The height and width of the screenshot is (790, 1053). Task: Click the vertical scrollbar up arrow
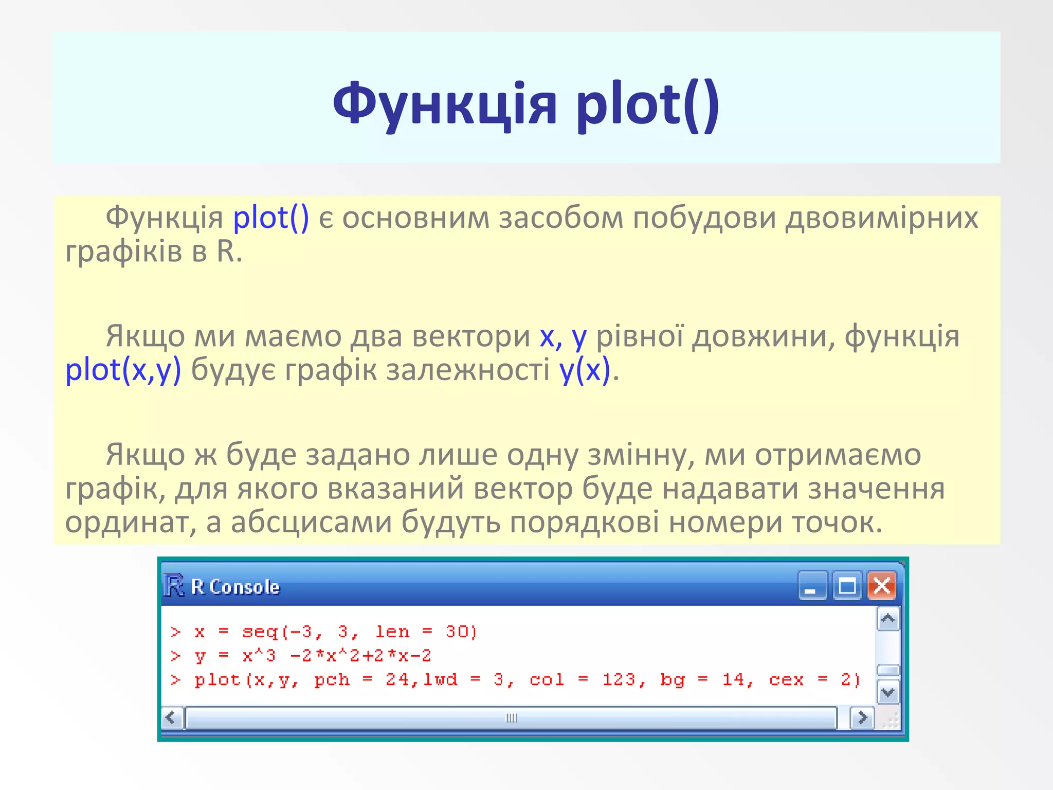[888, 619]
